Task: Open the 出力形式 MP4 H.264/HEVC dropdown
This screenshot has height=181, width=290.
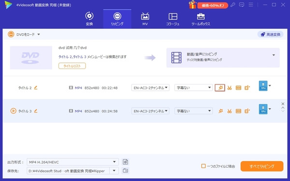Action: pos(72,162)
